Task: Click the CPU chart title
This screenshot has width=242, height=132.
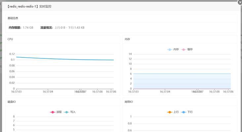Action: (x=10, y=39)
